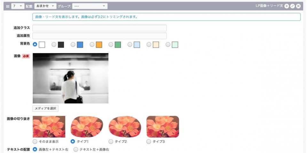Click the タイプ3 rounded flower thumbnail

click(162, 126)
